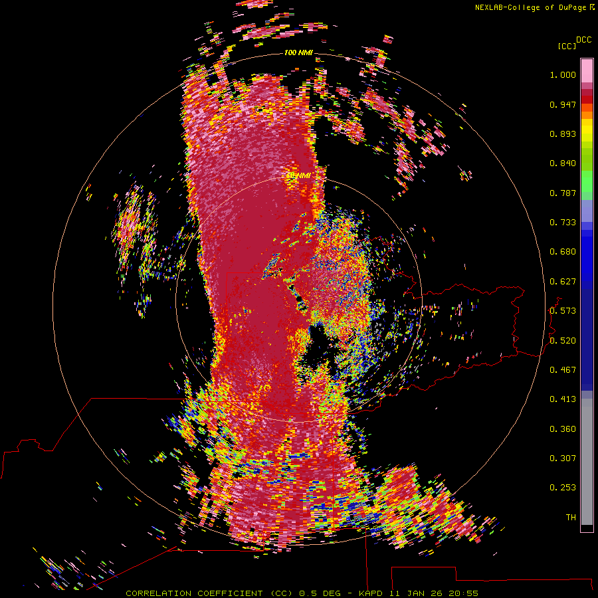
Task: Select the DCC product label above the color bar
Action: point(583,40)
